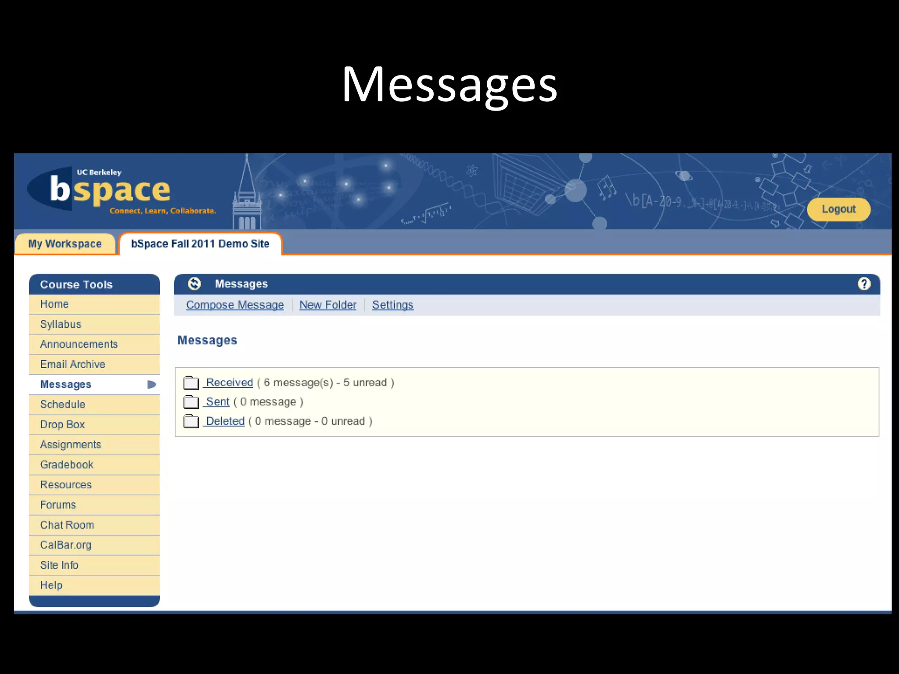The height and width of the screenshot is (674, 899).
Task: Select Messages in the sidebar
Action: 94,384
